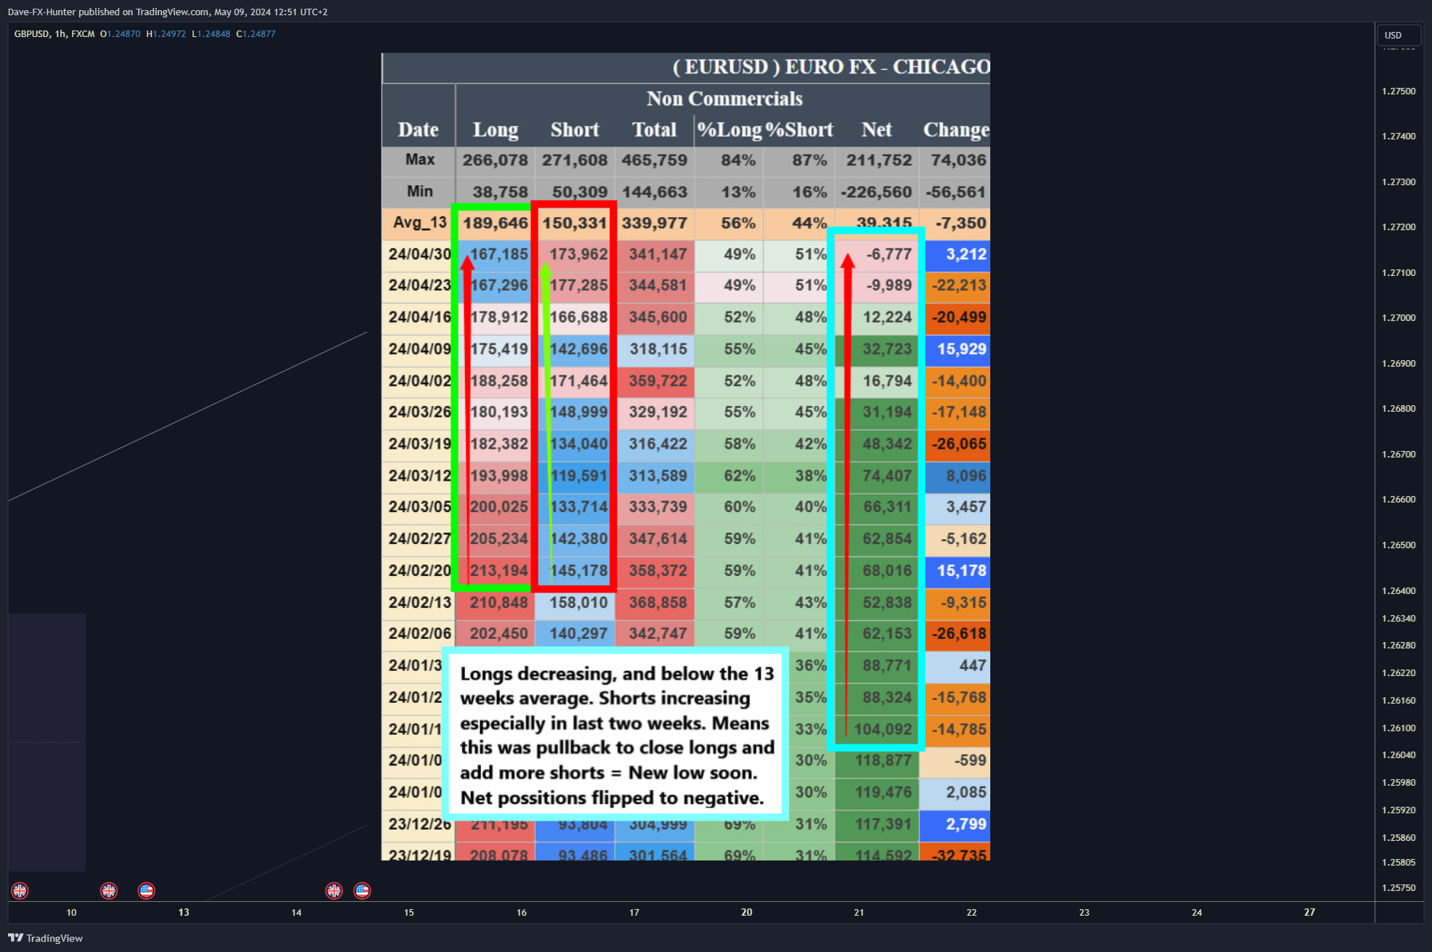The width and height of the screenshot is (1432, 952).
Task: Open the leftmost UK economic event marker
Action: coord(20,890)
